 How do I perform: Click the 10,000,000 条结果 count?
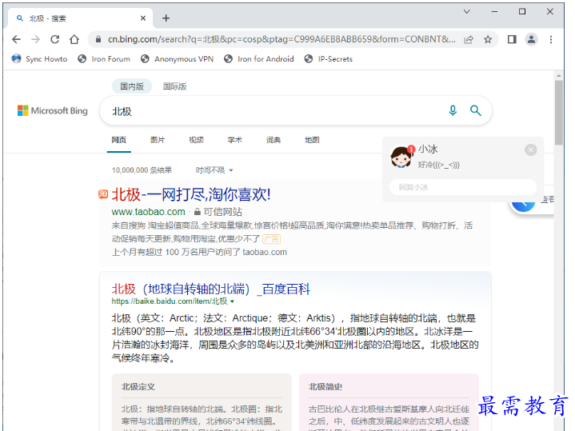tap(142, 170)
